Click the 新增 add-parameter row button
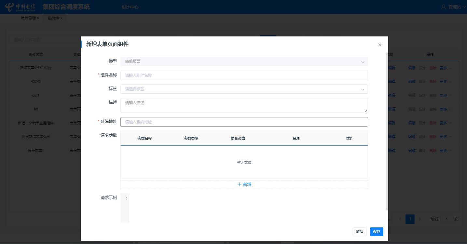The width and height of the screenshot is (467, 244). pyautogui.click(x=244, y=184)
